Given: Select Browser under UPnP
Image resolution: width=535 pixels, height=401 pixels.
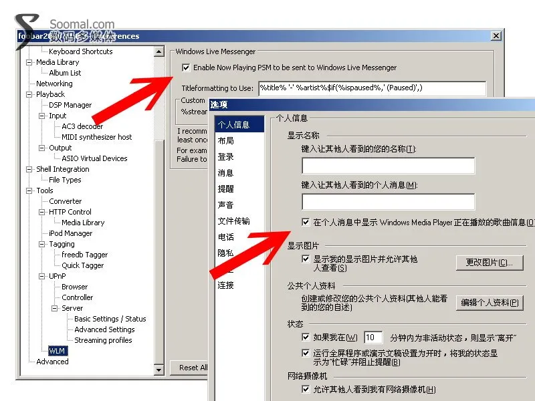Looking at the screenshot, I should pyautogui.click(x=75, y=287).
